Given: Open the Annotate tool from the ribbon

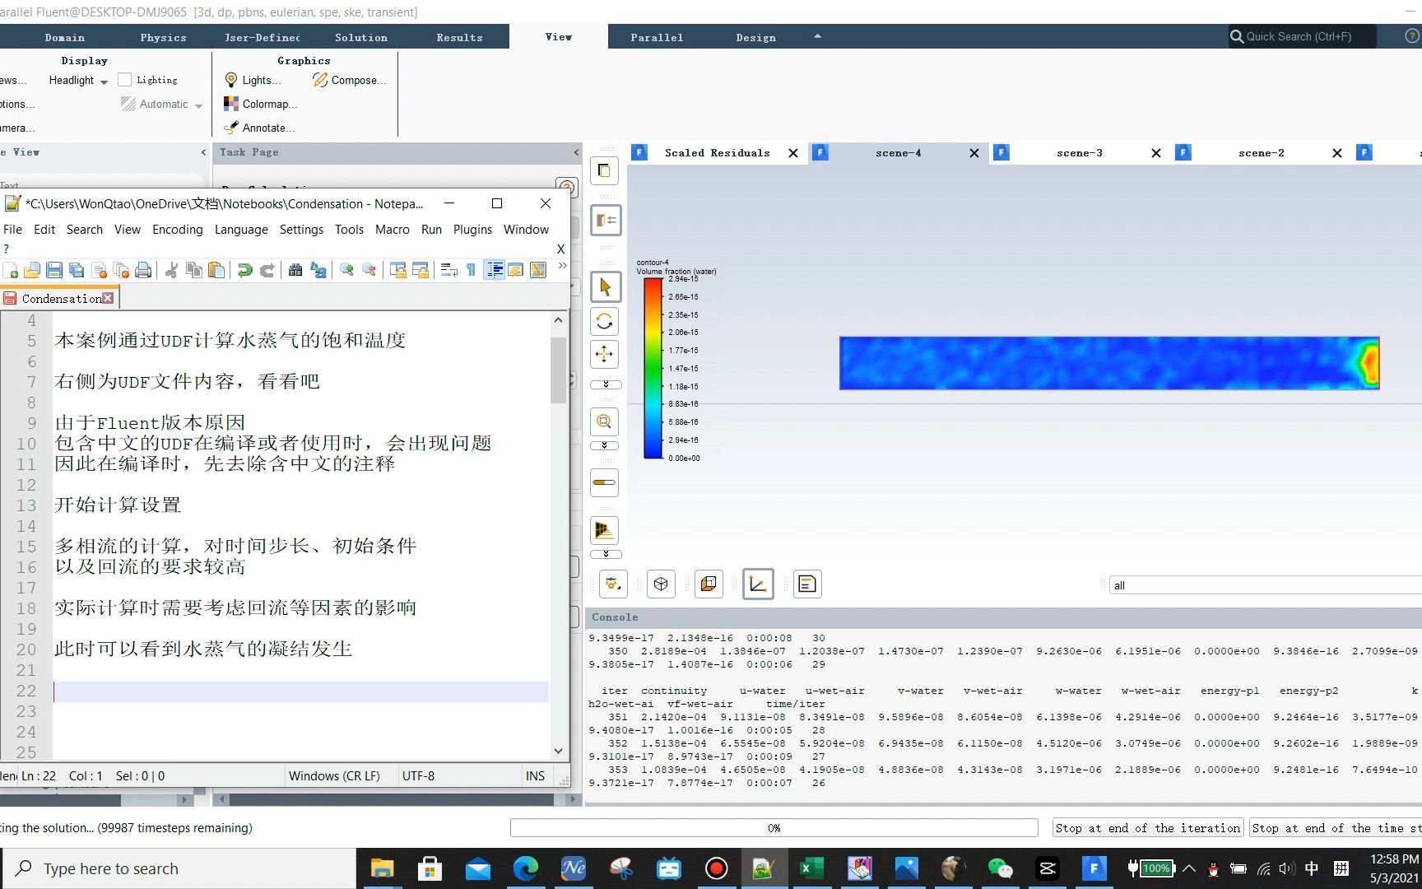Looking at the screenshot, I should click(x=258, y=128).
